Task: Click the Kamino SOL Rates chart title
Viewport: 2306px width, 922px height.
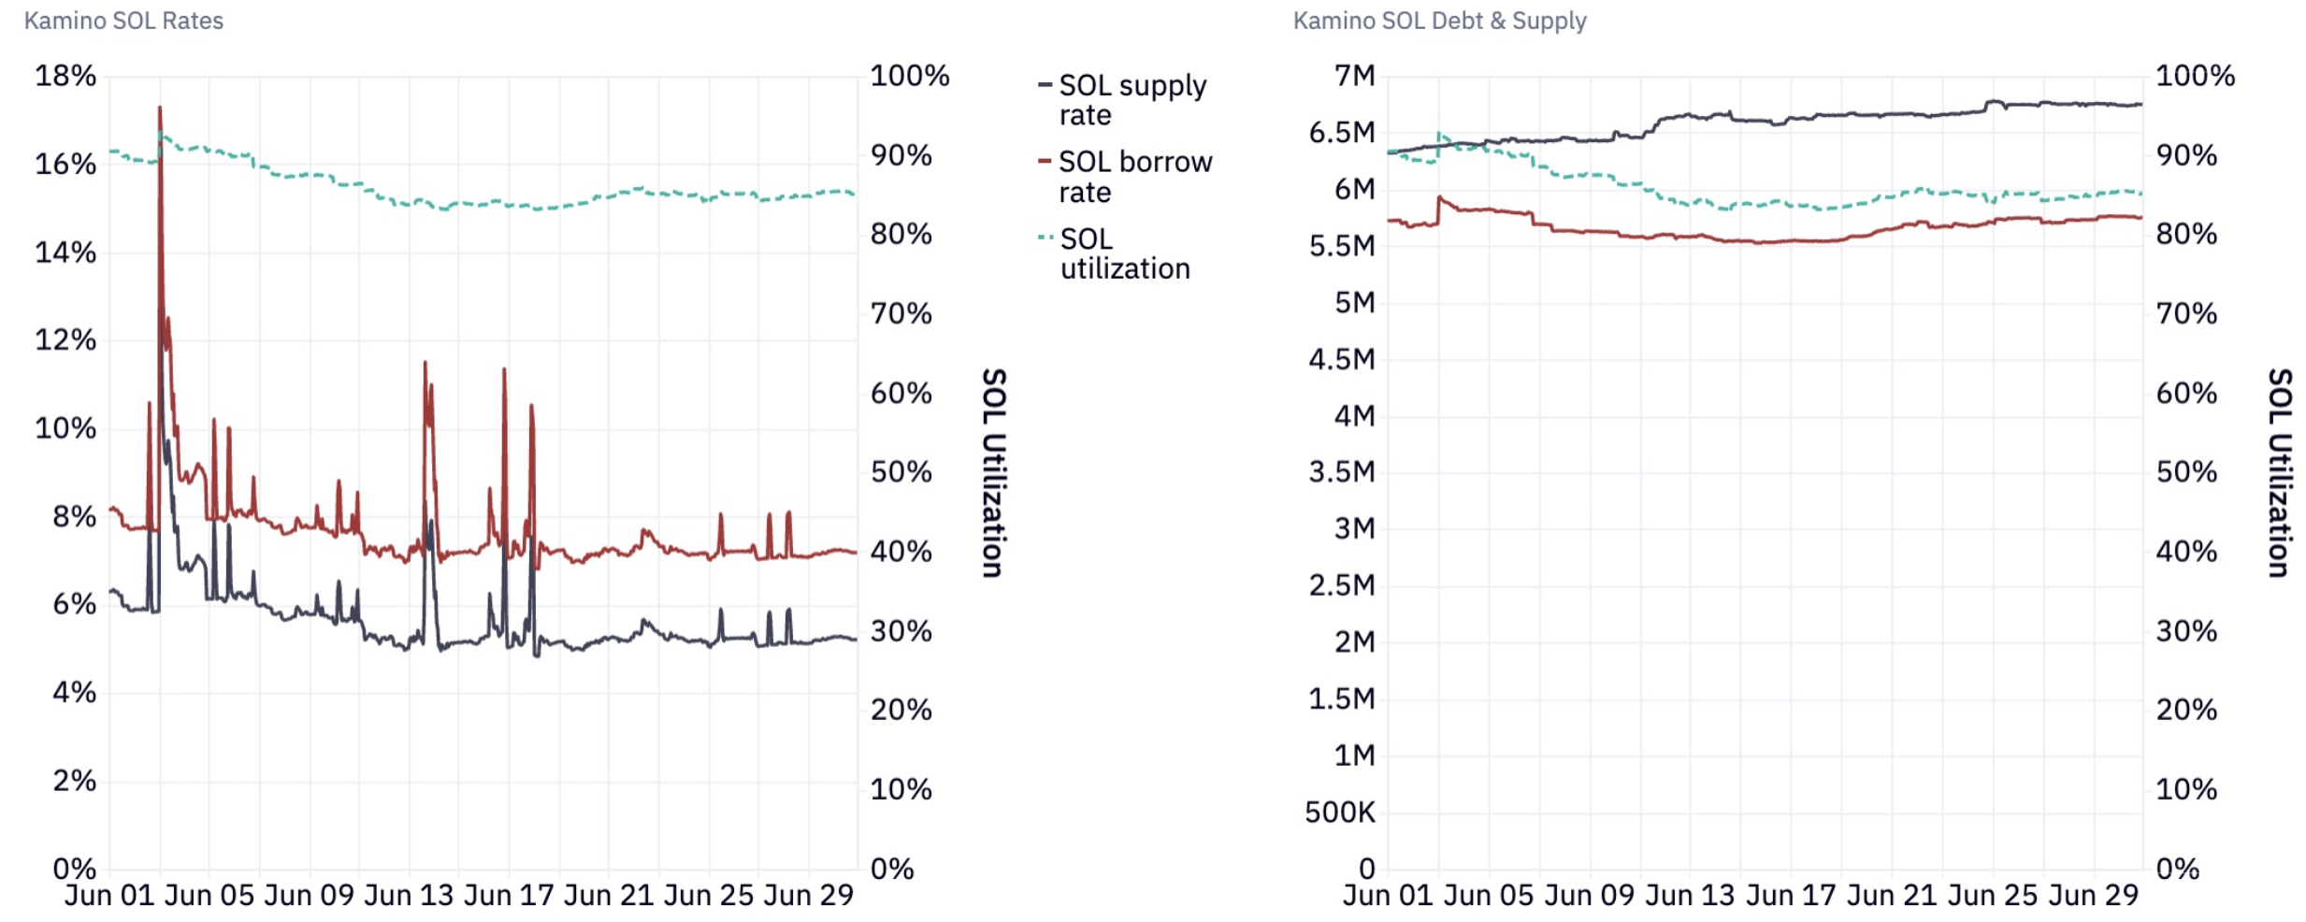Action: tap(123, 21)
